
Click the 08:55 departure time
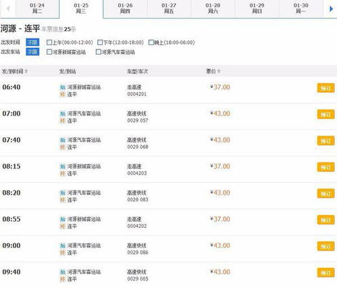[x=11, y=219]
